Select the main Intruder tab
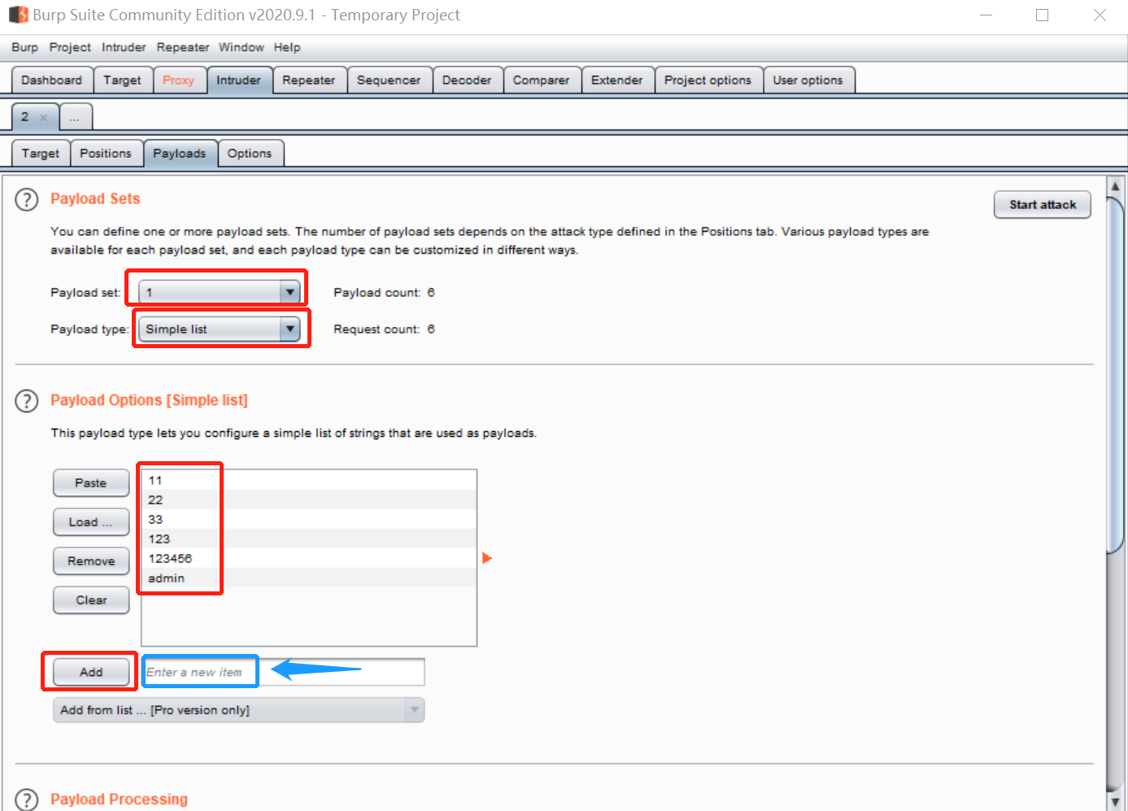The height and width of the screenshot is (811, 1128). [239, 80]
